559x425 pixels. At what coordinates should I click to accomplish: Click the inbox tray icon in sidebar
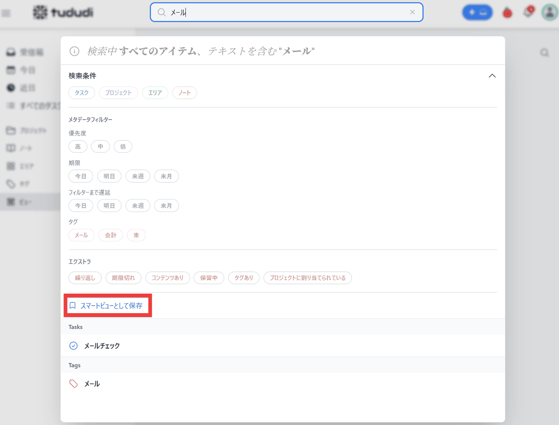tap(11, 52)
